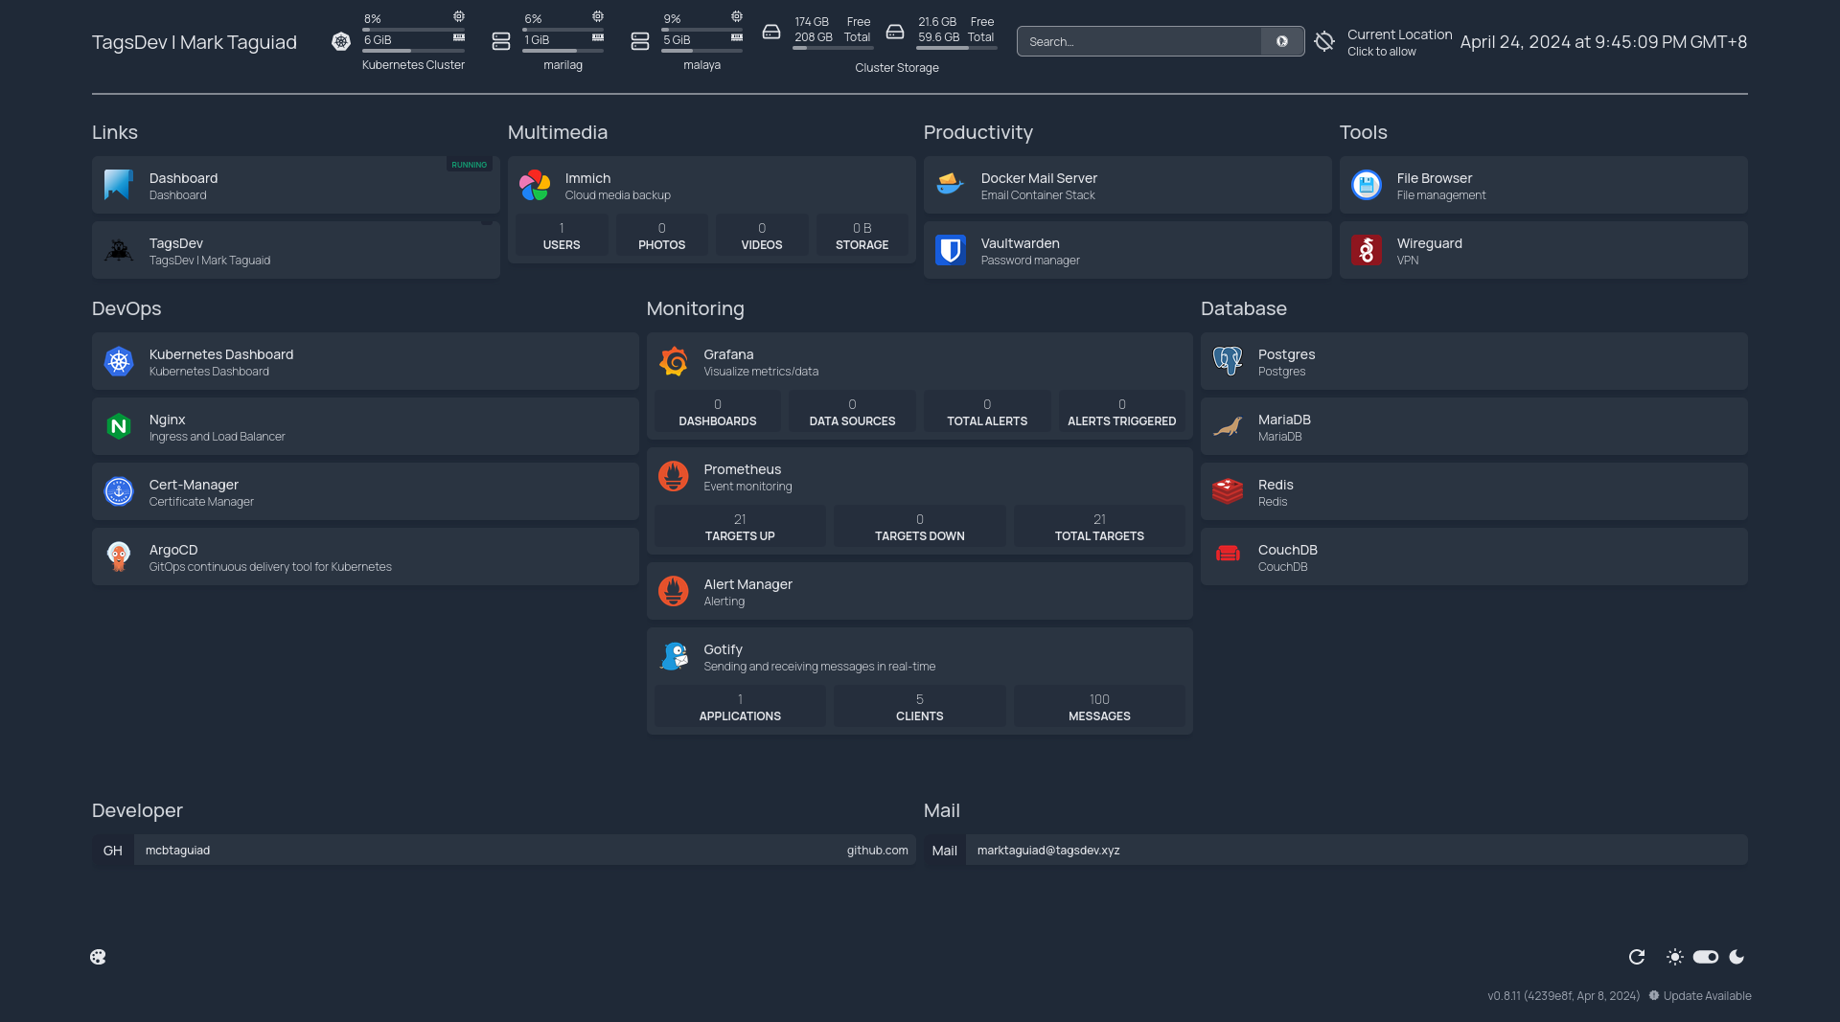
Task: Toggle the light/dark theme switch
Action: pos(1706,957)
